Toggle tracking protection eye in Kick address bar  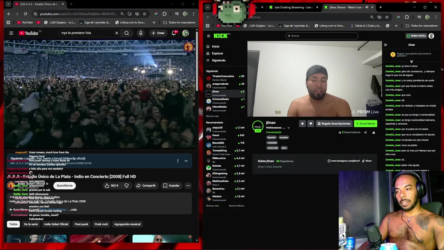(x=379, y=17)
